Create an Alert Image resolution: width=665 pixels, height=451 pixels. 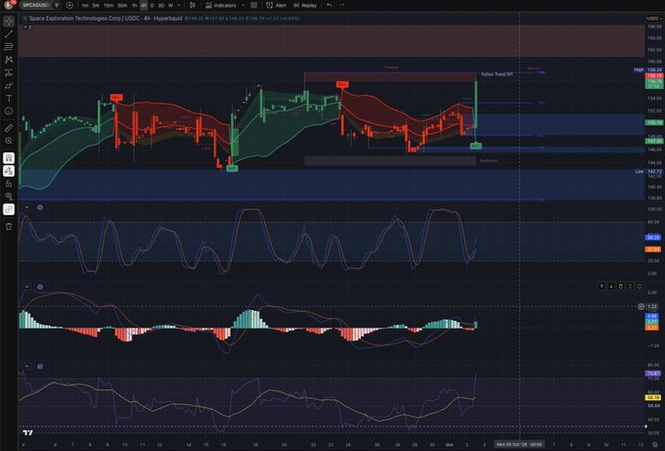(276, 6)
